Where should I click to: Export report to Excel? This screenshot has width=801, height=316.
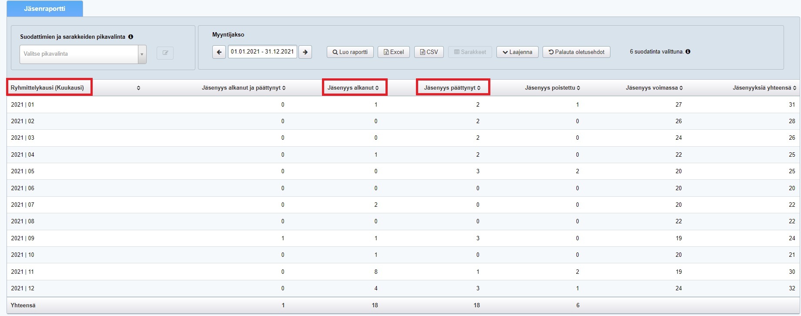[393, 52]
